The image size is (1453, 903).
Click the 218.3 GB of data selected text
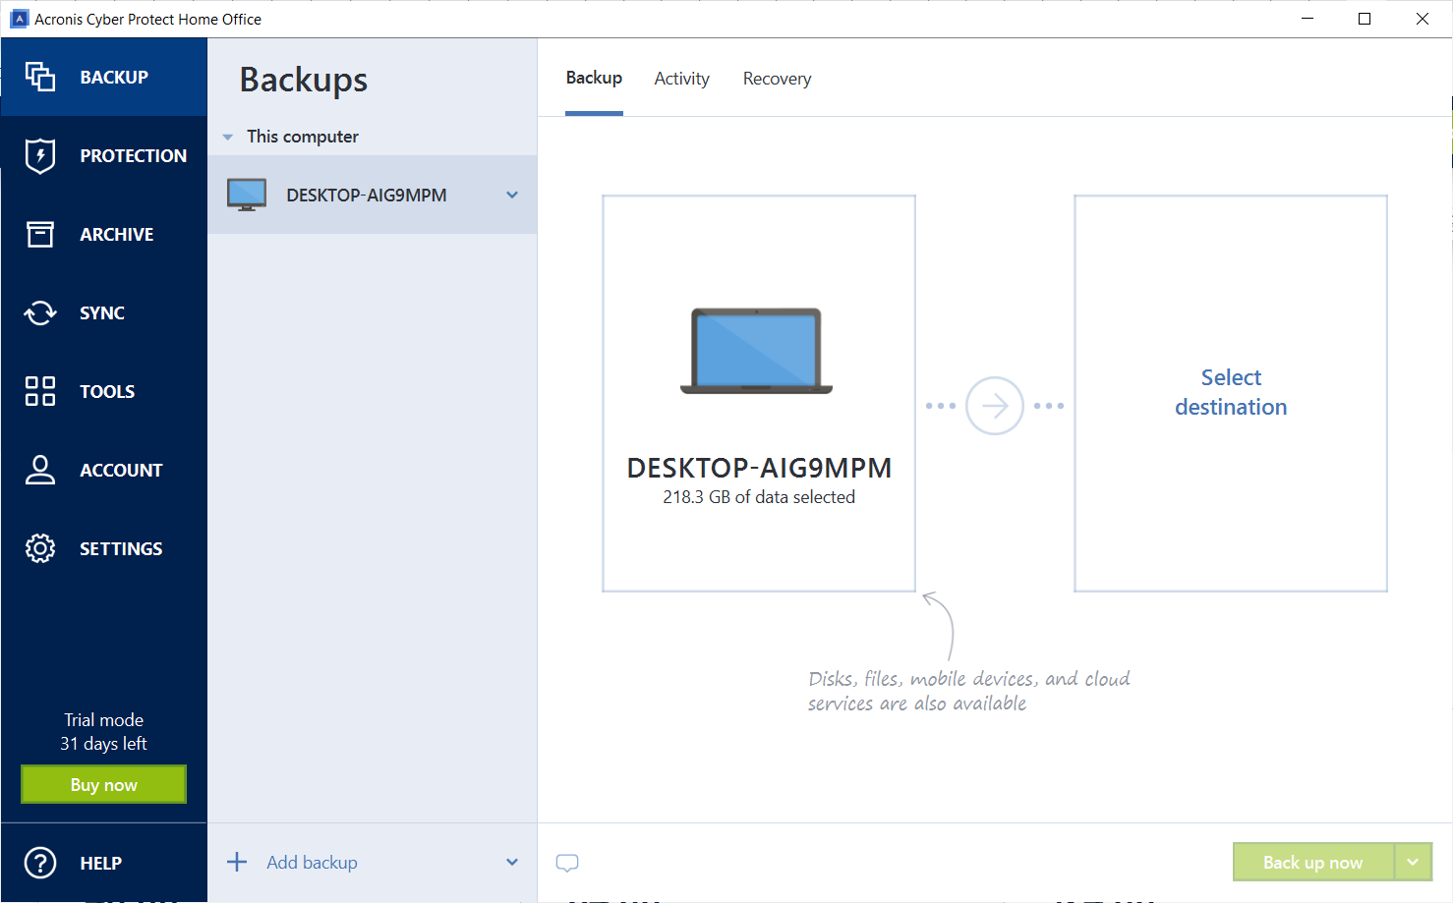tap(759, 497)
